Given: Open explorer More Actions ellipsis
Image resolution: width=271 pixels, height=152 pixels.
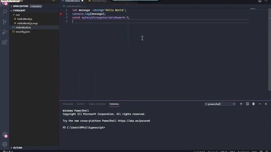Looking at the screenshot, I should 54,1.
